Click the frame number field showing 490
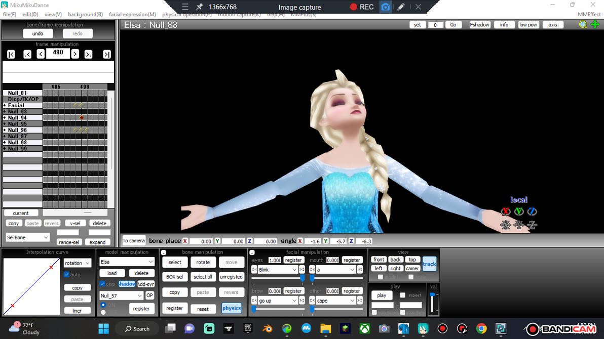 [57, 53]
